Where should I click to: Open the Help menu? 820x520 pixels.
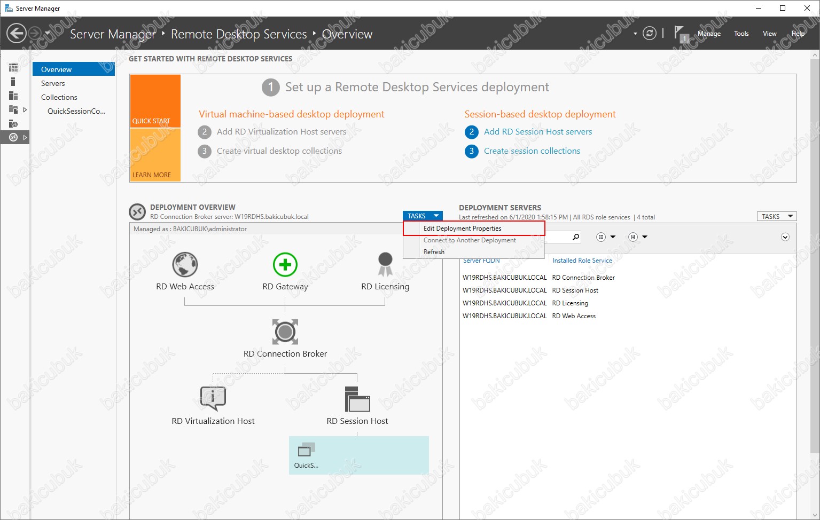click(798, 33)
